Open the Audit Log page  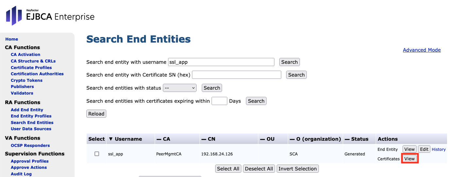pyautogui.click(x=21, y=174)
